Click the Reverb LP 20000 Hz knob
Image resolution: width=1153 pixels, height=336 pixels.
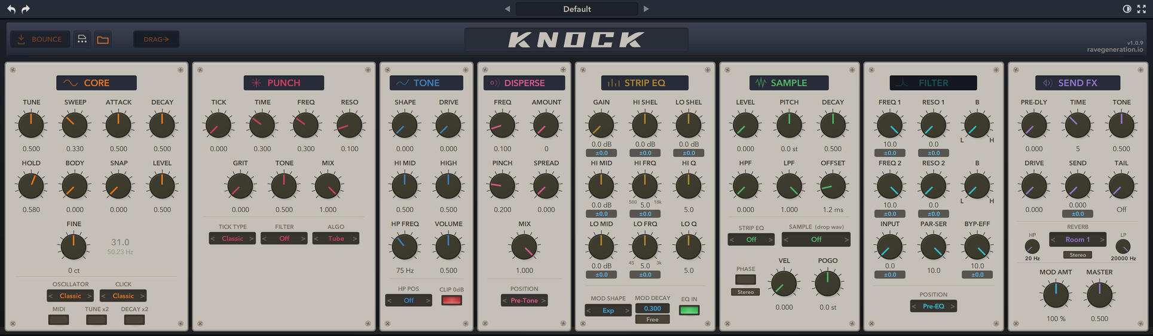(1123, 246)
